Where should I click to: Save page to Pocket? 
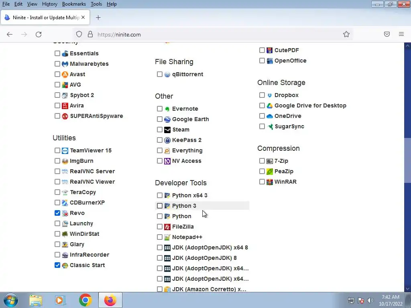(387, 34)
